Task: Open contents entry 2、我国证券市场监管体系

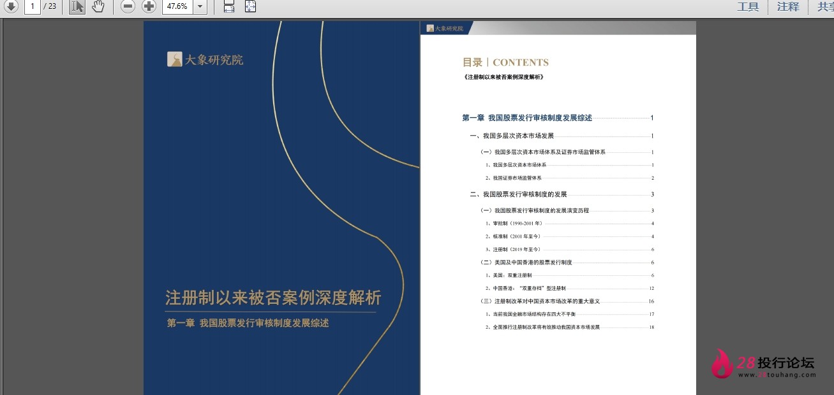Action: click(x=569, y=178)
